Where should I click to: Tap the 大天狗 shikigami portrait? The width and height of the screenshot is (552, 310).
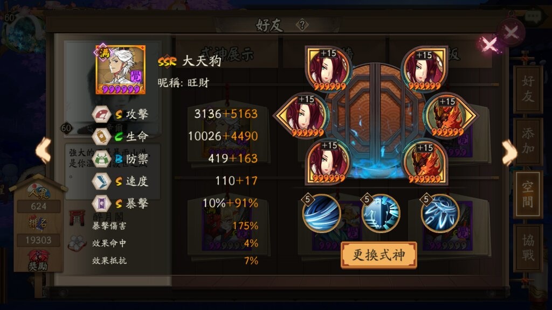[120, 69]
